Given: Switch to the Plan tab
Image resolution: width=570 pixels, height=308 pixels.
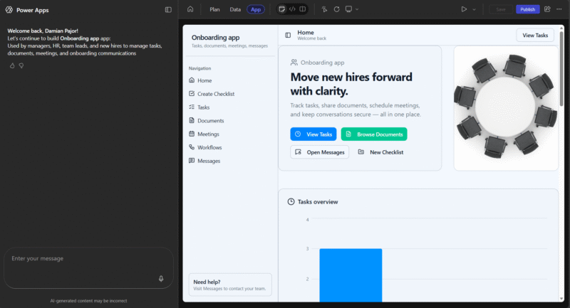Looking at the screenshot, I should coord(214,9).
